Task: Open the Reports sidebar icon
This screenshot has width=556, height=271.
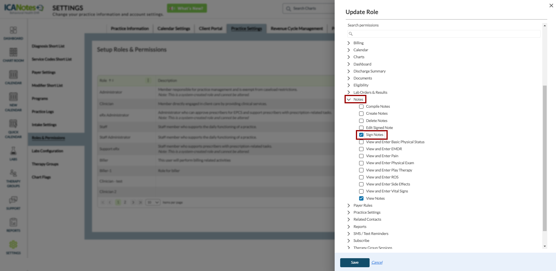Action: [x=13, y=222]
